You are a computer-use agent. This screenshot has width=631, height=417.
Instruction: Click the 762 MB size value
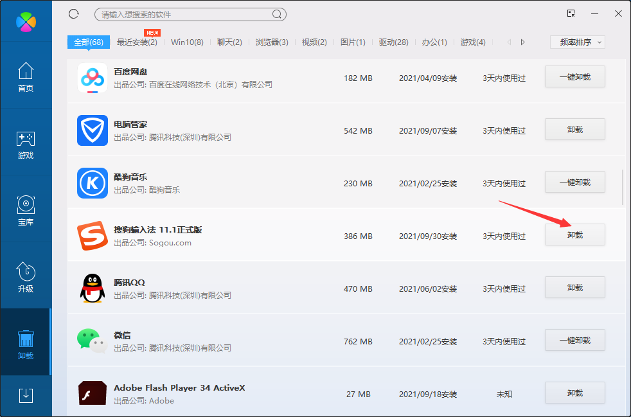pyautogui.click(x=358, y=342)
